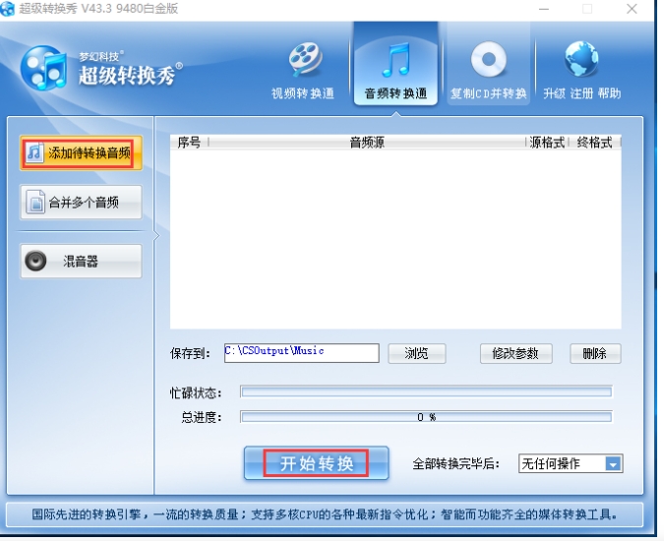Screen dimensions: 664x541
Task: Click the 源格式 column header
Action: pyautogui.click(x=547, y=143)
